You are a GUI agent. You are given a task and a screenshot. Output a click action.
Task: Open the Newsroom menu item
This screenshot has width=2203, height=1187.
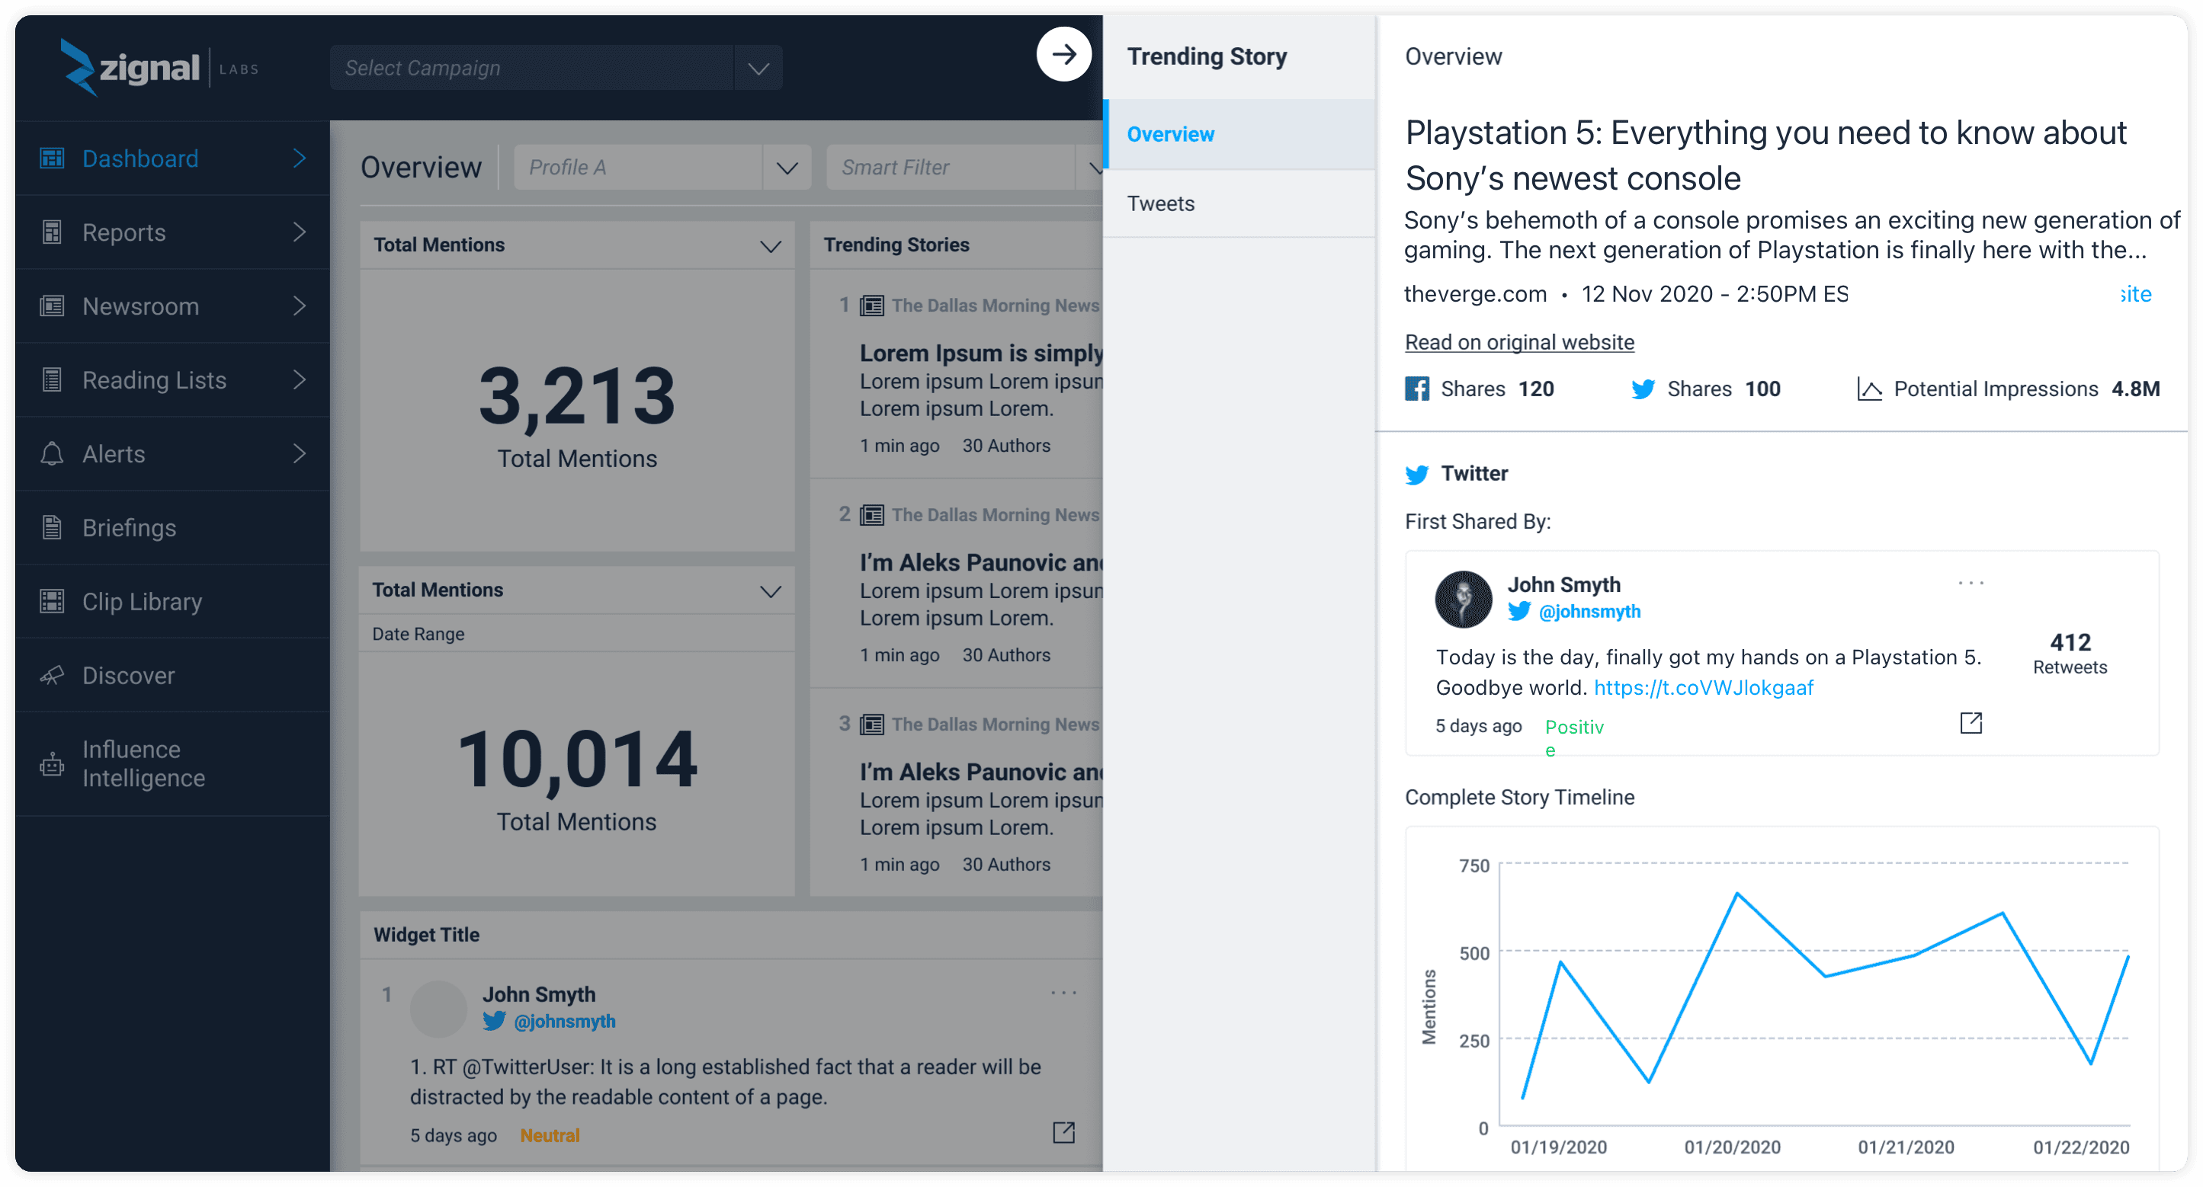point(141,306)
